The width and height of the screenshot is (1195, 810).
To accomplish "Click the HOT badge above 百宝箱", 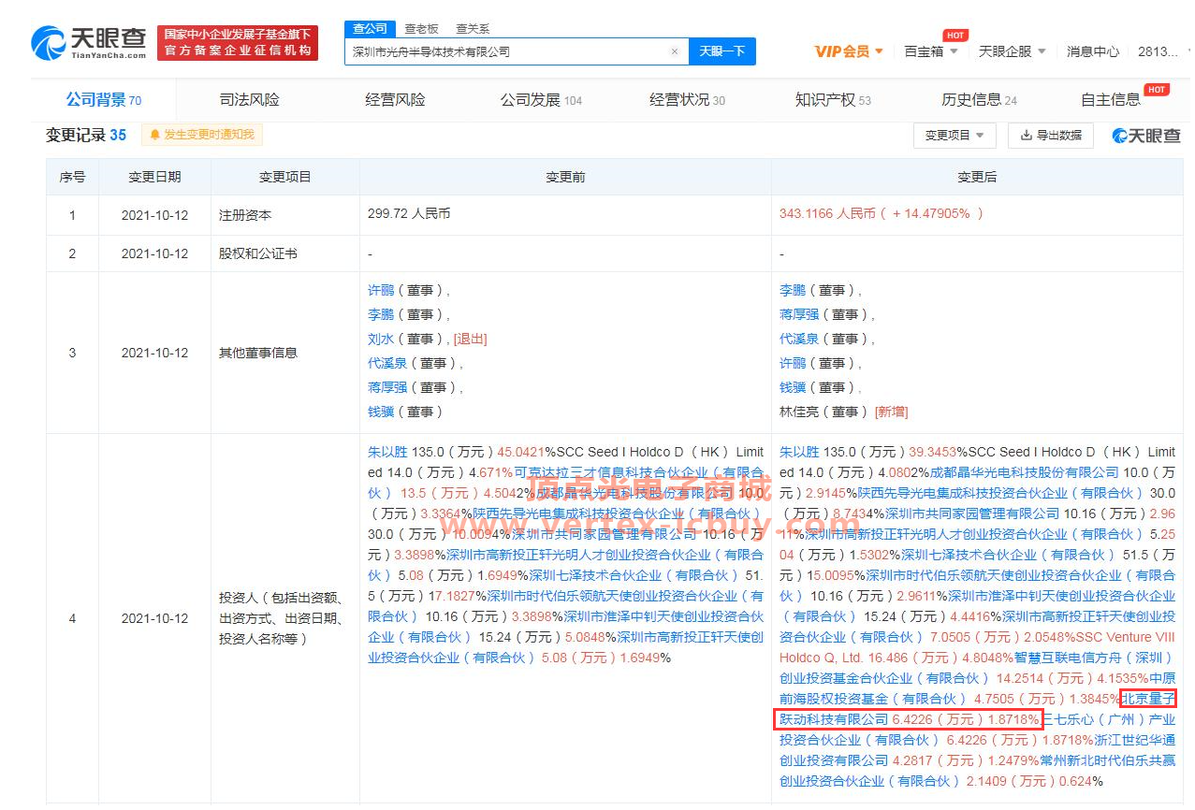I will pyautogui.click(x=955, y=36).
